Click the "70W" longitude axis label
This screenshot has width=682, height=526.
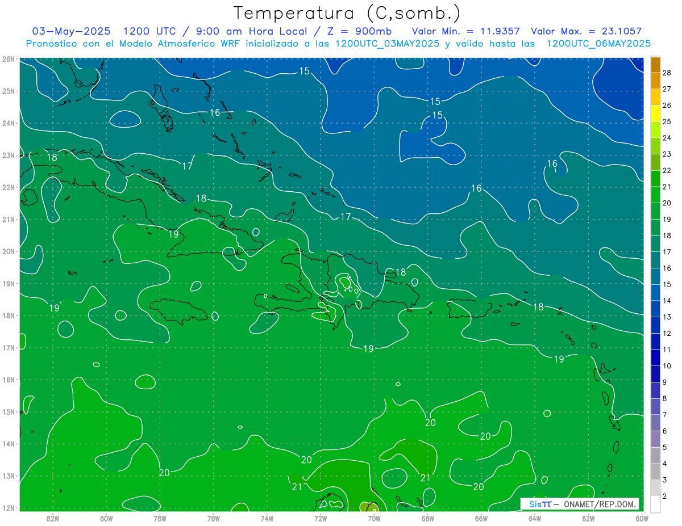tap(374, 517)
